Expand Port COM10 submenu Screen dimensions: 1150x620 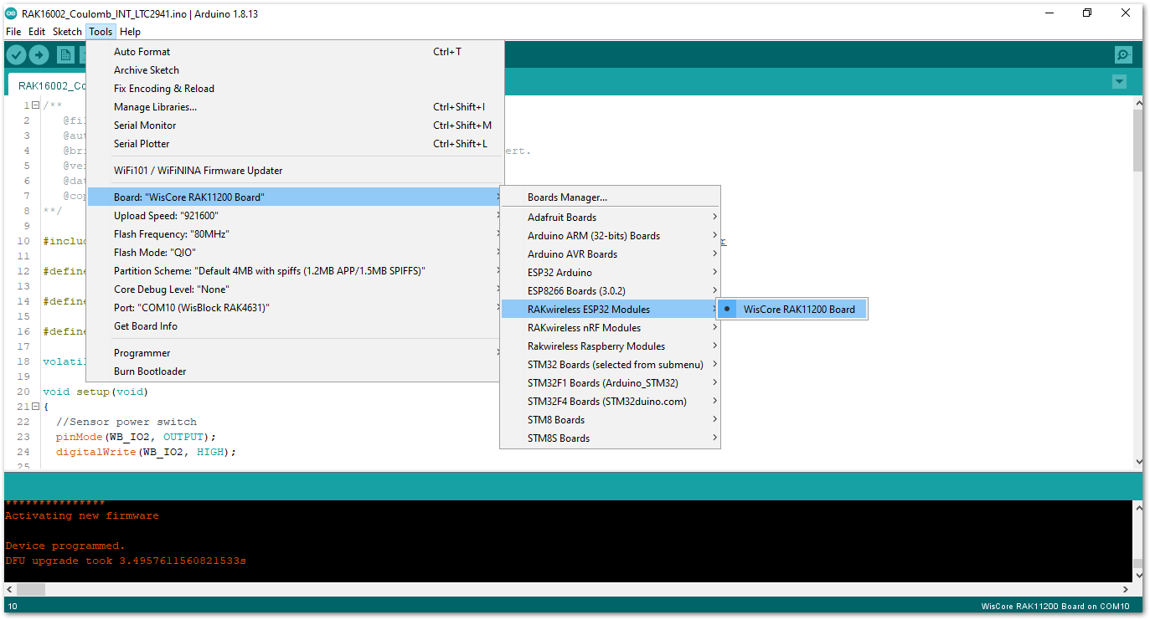pos(296,308)
